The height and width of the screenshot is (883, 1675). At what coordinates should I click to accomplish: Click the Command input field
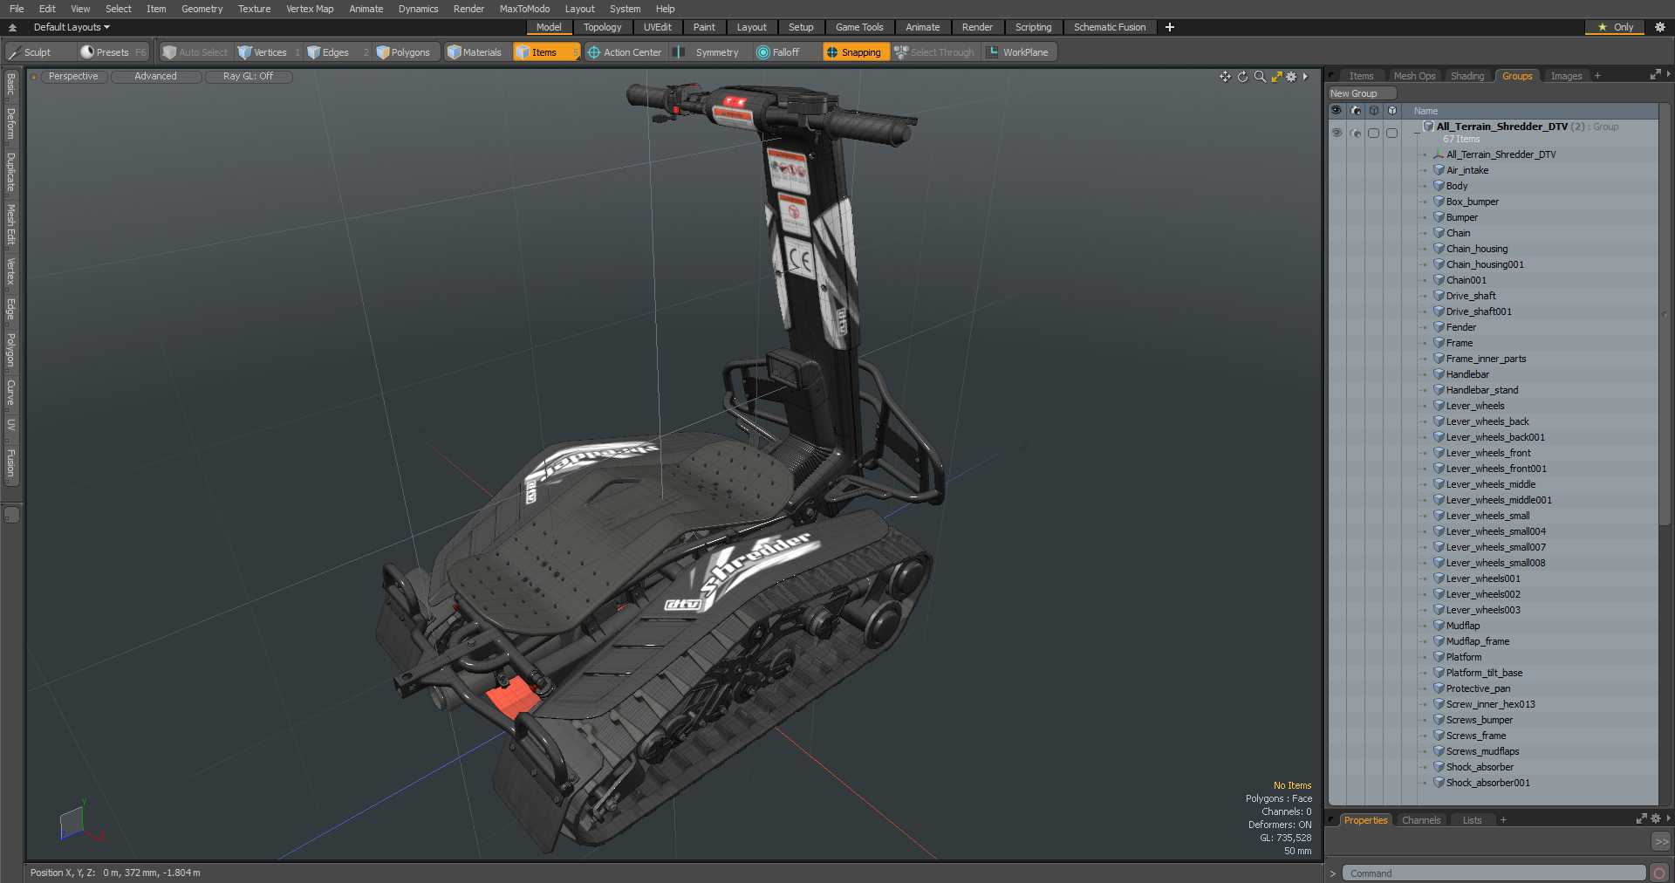pyautogui.click(x=1494, y=873)
